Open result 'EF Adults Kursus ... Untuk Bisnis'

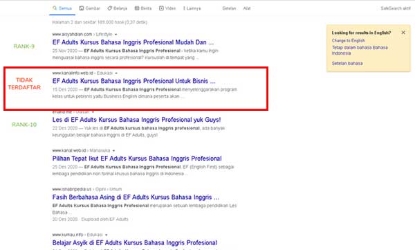click(x=134, y=81)
